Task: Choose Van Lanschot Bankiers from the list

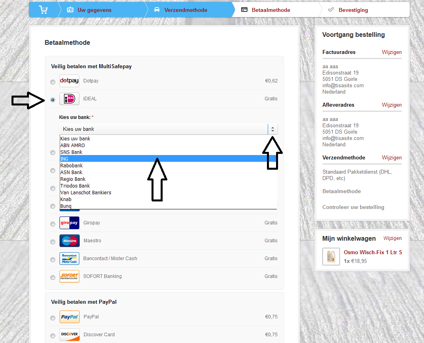Action: (x=169, y=192)
